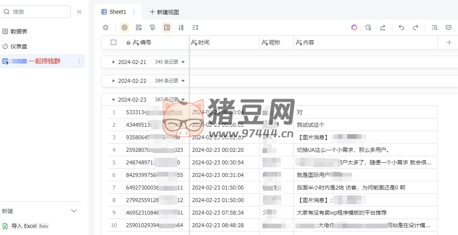Image resolution: width=458 pixels, height=235 pixels.
Task: Open the A-Z sort icon
Action: [x=181, y=27]
